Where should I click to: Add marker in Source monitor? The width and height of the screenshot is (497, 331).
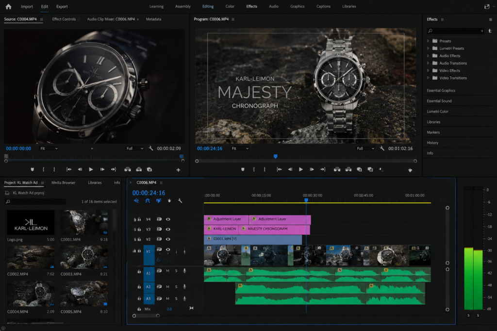tap(33, 169)
